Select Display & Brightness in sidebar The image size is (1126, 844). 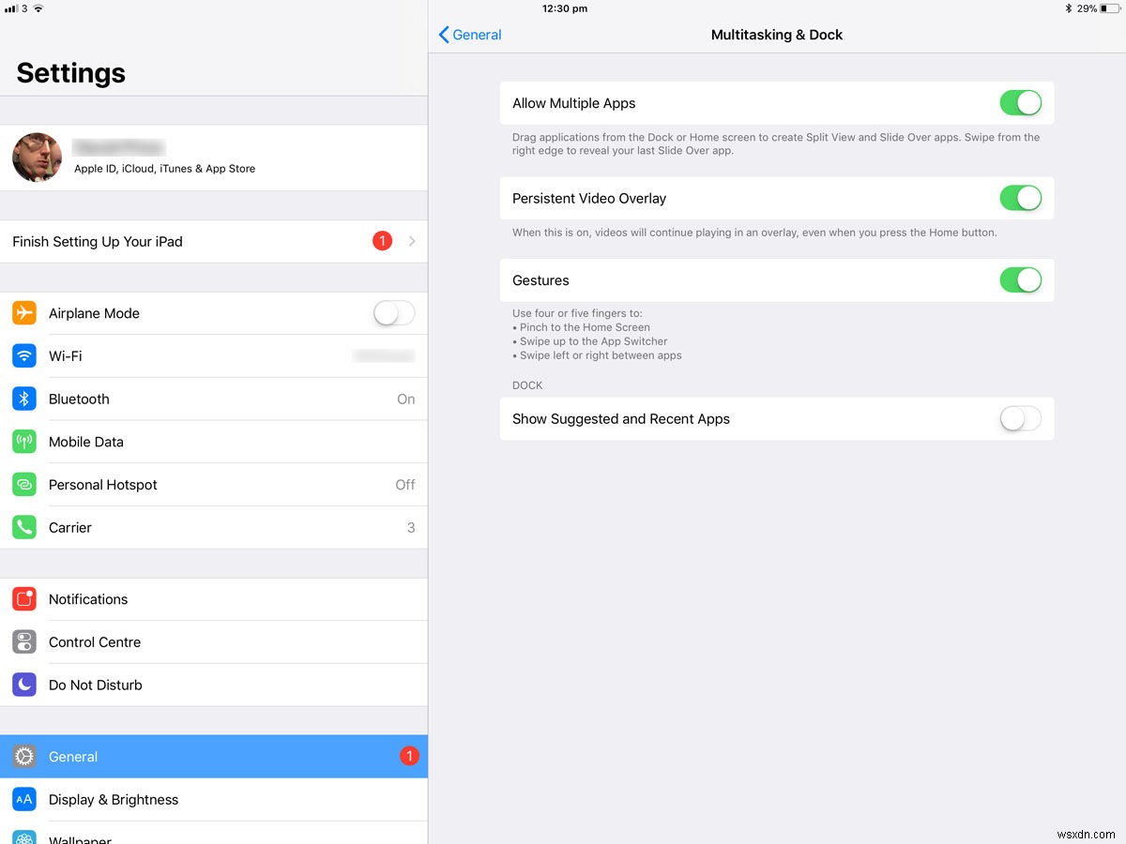(214, 800)
